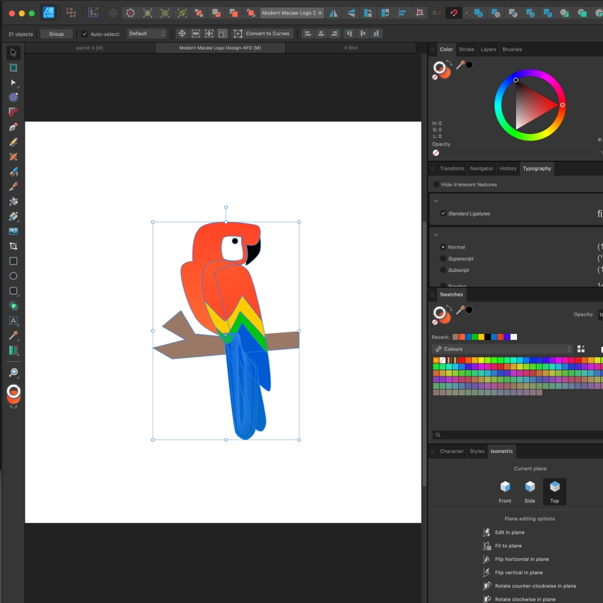Select the Pen tool in left toolbar
The image size is (603, 603).
13,127
